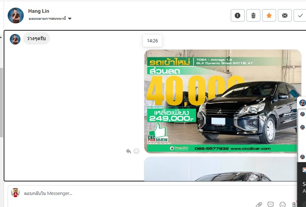The width and height of the screenshot is (306, 207).
Task: Click the page avatar beside reply box
Action: tap(15, 192)
